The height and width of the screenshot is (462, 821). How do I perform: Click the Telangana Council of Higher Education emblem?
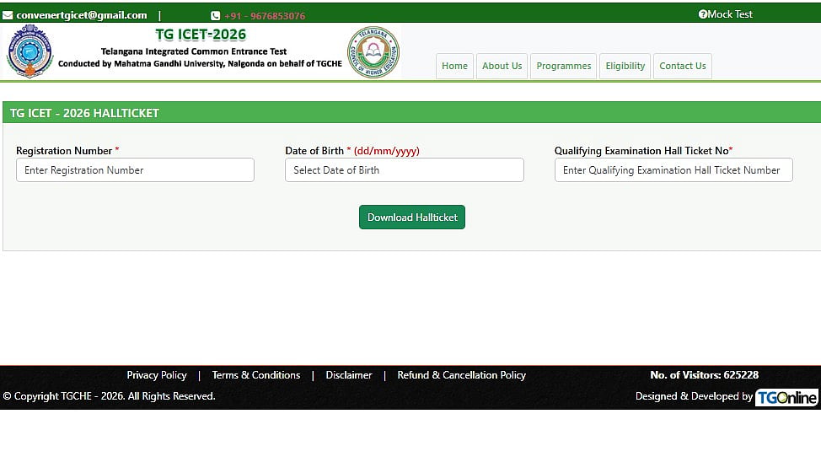(x=373, y=52)
